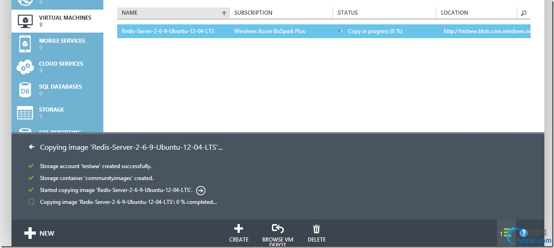The image size is (554, 248).
Task: Click the Browse VM Depot icon
Action: 277,229
